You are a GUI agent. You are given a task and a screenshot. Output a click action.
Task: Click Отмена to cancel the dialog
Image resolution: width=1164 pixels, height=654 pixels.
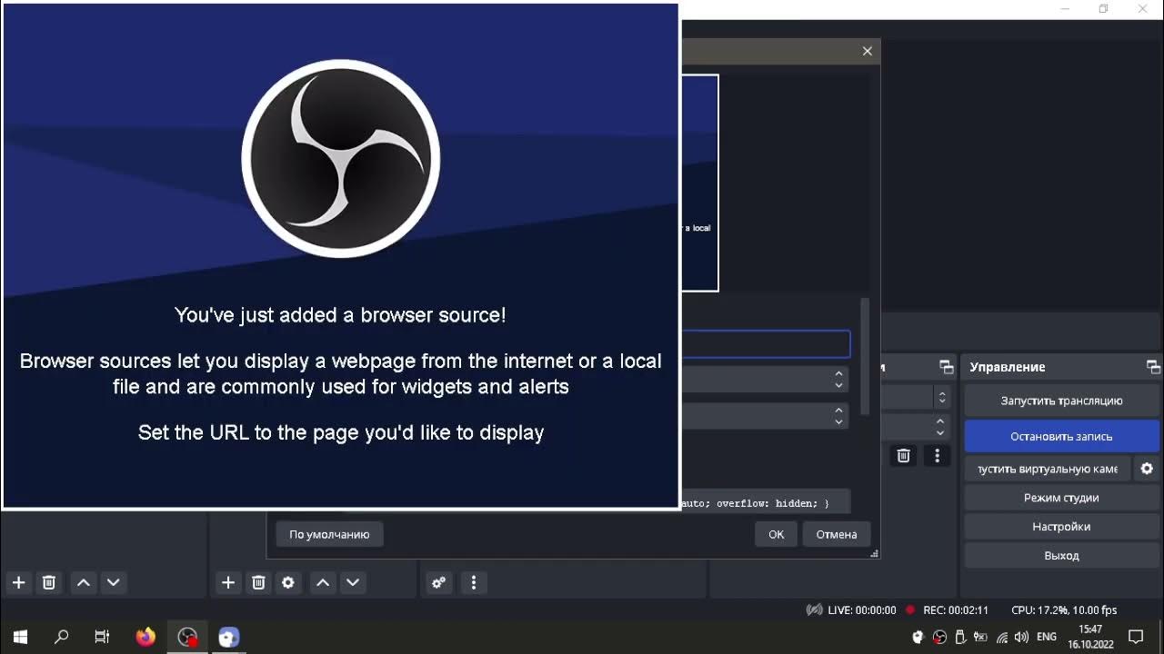pos(837,534)
